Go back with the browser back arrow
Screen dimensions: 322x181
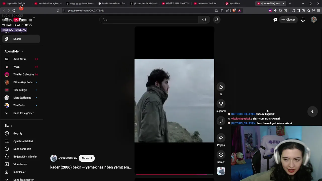point(4,11)
